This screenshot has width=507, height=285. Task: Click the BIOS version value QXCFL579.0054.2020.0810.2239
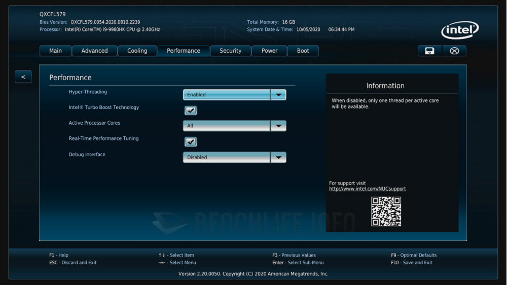pos(105,22)
